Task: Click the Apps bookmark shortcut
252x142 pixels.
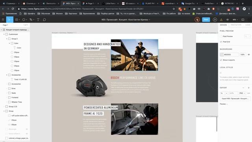Action: [x=9, y=14]
